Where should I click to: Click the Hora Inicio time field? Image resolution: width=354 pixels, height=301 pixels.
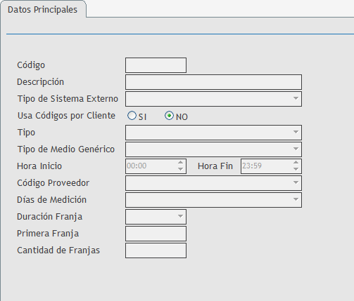(x=151, y=166)
